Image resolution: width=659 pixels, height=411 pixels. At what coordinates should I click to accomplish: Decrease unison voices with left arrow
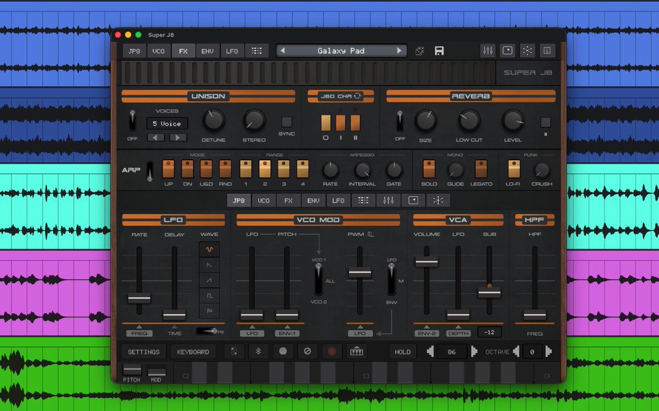pyautogui.click(x=156, y=138)
